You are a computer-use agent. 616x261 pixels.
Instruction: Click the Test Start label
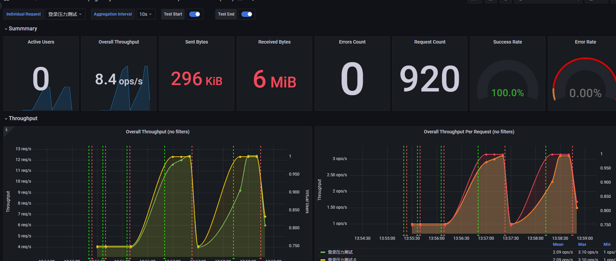click(x=173, y=14)
